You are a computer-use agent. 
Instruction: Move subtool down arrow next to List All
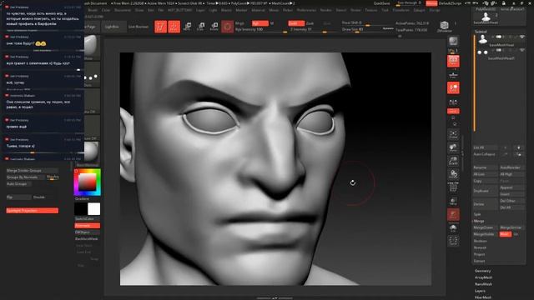click(518, 147)
